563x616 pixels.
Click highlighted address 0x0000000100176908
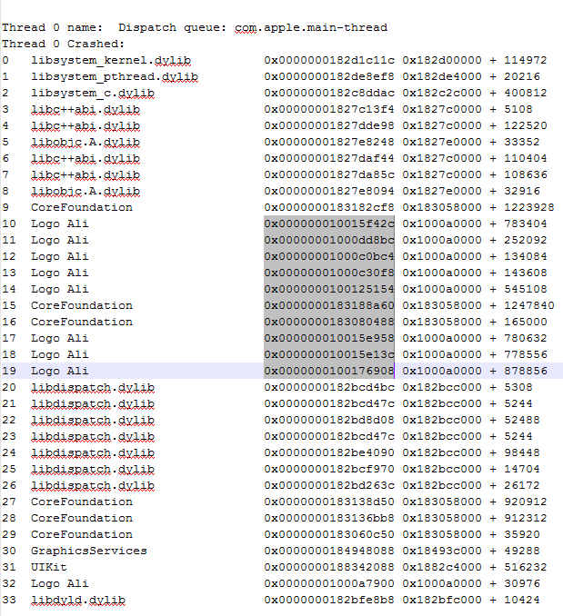pyautogui.click(x=329, y=371)
